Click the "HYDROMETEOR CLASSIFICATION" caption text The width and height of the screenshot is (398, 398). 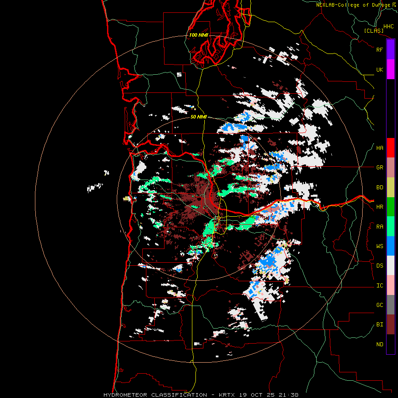(x=155, y=395)
